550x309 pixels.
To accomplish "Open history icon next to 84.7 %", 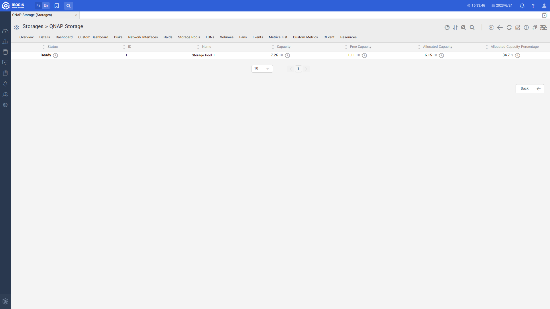I will [518, 56].
